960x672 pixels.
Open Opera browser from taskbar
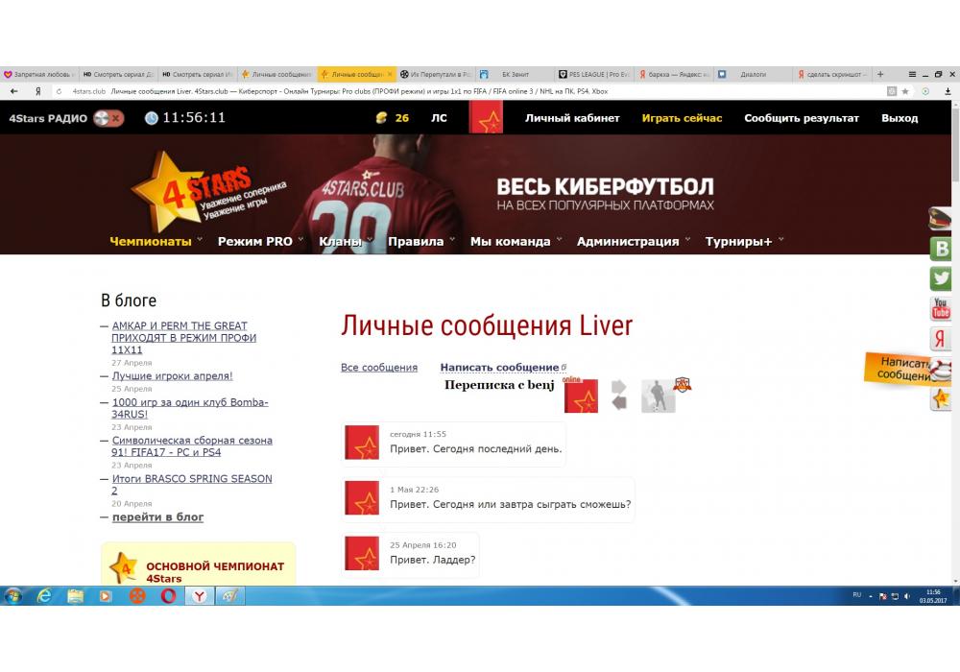(168, 595)
